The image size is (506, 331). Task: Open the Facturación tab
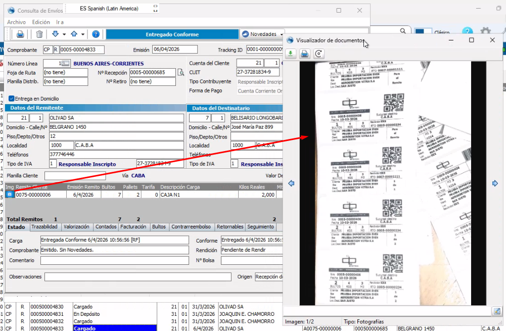[x=133, y=227]
